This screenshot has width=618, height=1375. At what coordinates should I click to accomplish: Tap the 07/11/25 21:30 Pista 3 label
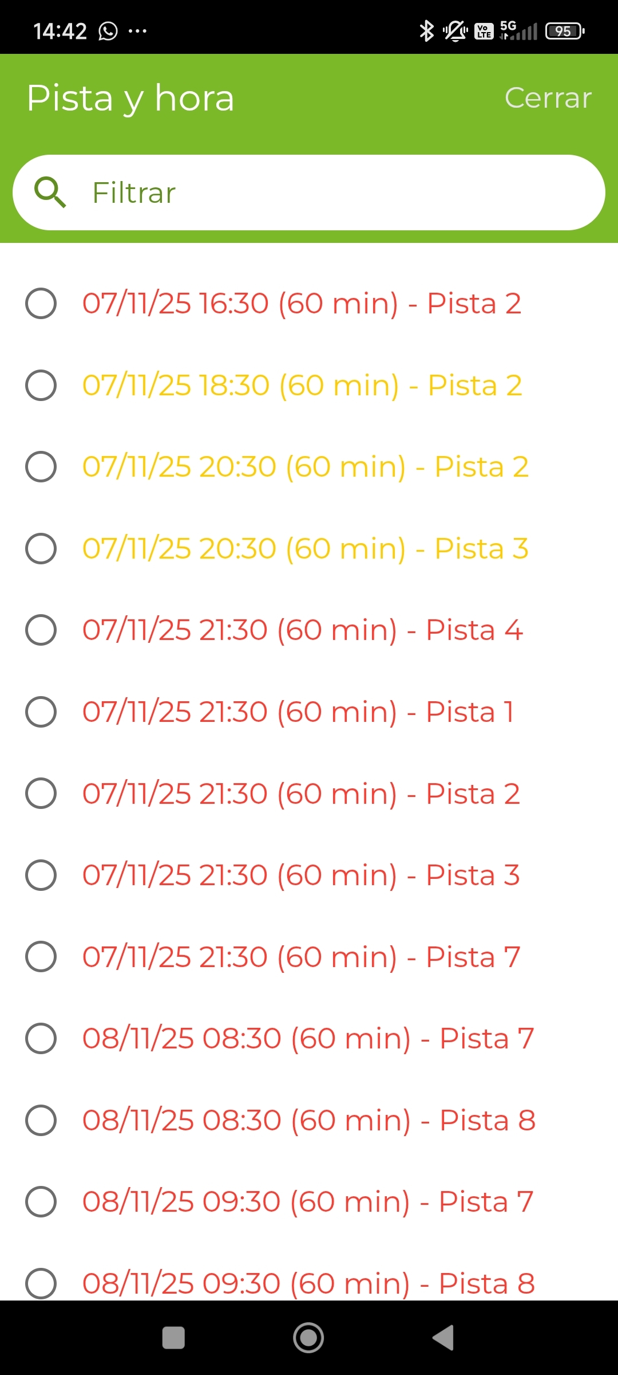pyautogui.click(x=301, y=875)
